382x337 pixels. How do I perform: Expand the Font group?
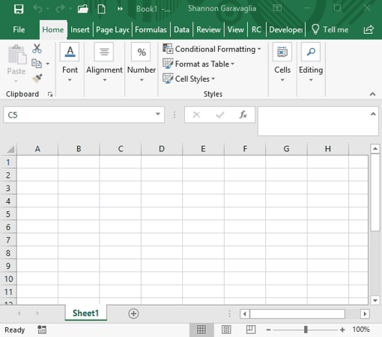coord(70,62)
